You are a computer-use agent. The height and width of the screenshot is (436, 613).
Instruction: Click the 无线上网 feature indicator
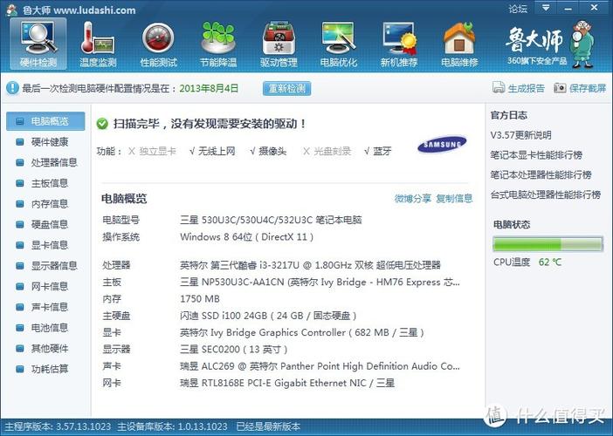212,151
